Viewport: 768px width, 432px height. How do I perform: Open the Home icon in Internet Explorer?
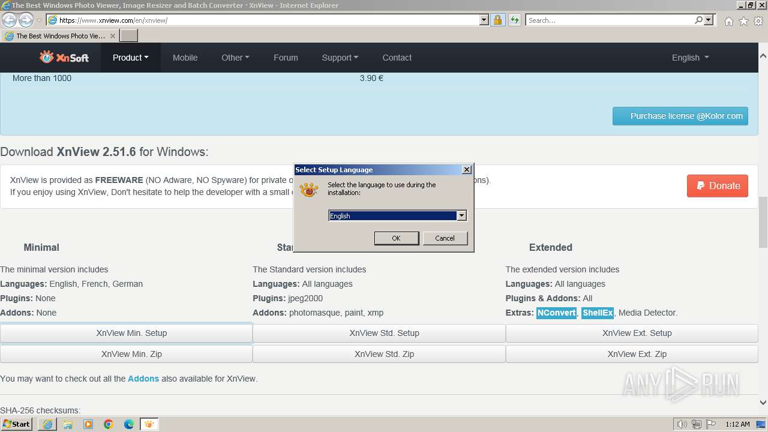[x=728, y=21]
